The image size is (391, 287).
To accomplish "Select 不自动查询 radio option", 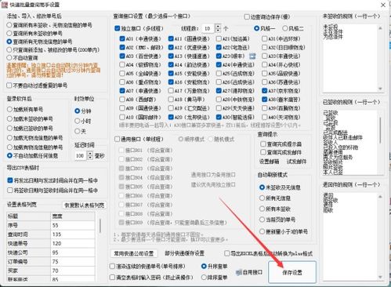I will [x=9, y=57].
